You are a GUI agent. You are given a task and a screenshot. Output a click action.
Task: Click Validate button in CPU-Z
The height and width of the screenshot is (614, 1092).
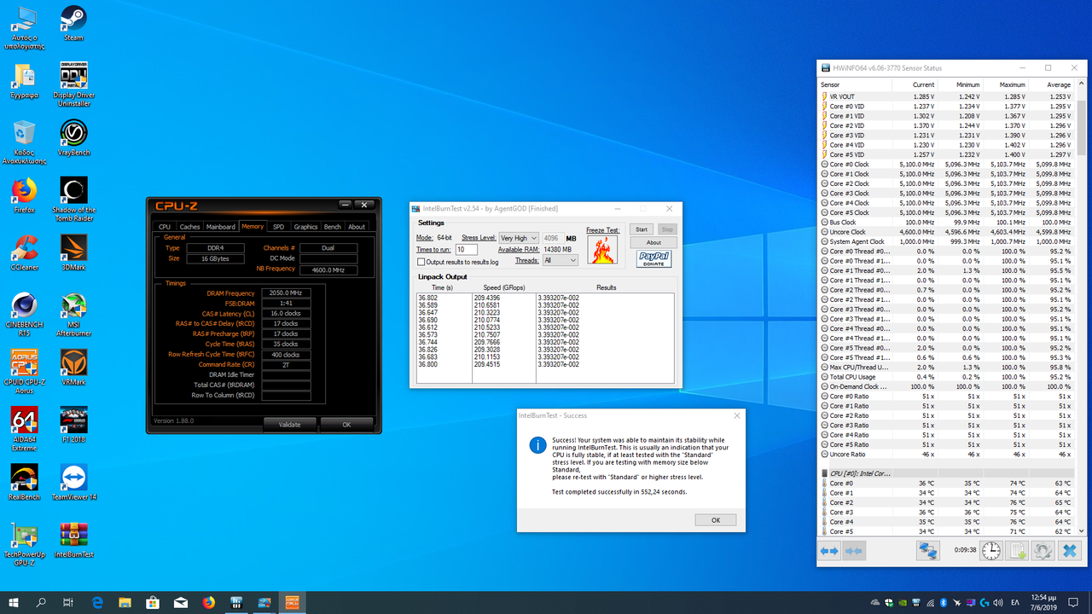[290, 424]
